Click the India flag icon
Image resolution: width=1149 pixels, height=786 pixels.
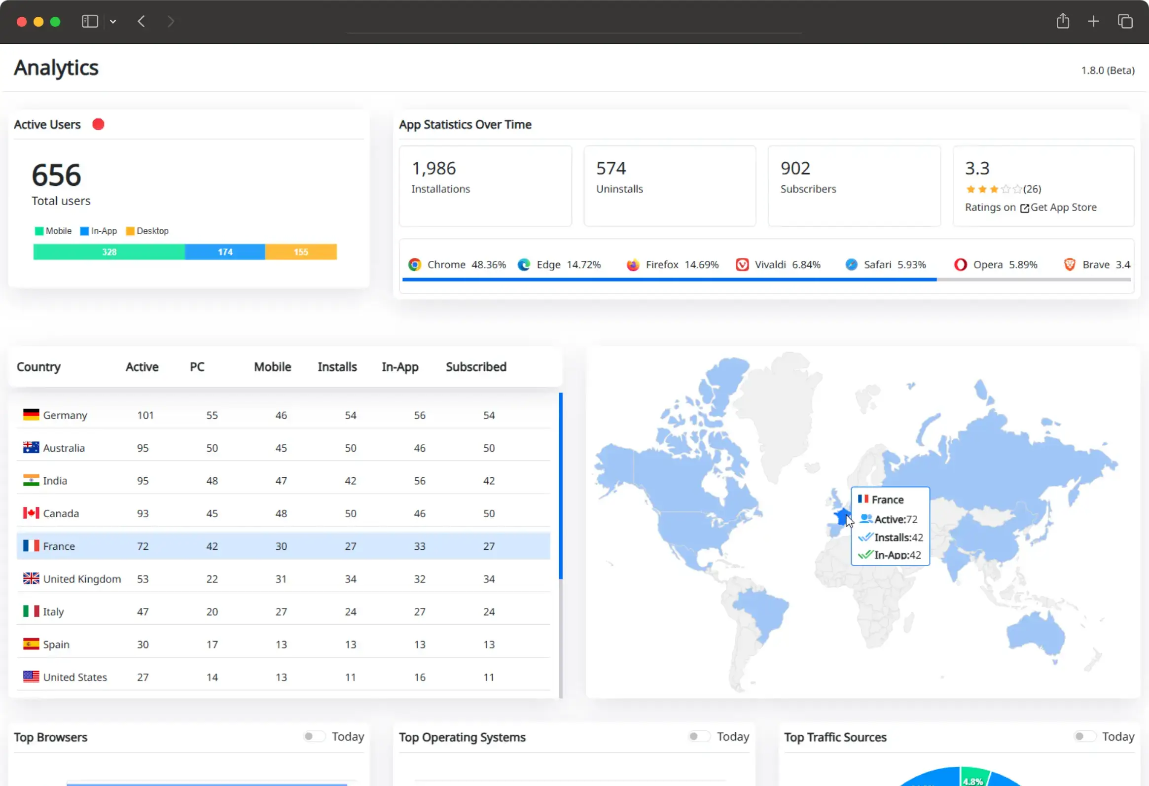point(31,480)
